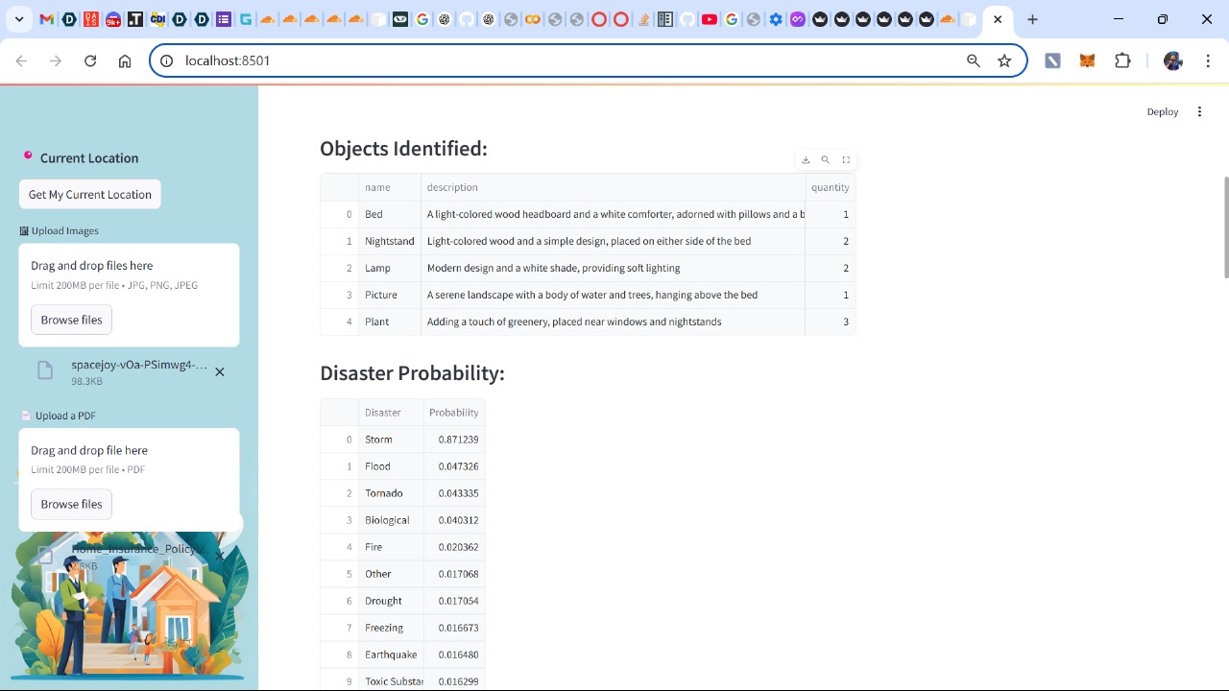Remove the uploaded spacejoy image file
The width and height of the screenshot is (1229, 691).
(x=220, y=371)
